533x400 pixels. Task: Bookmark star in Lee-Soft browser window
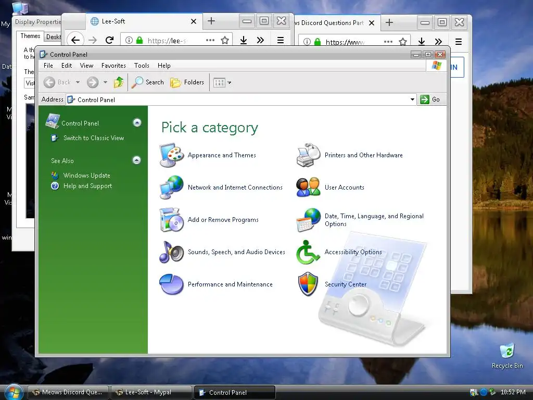pos(225,41)
